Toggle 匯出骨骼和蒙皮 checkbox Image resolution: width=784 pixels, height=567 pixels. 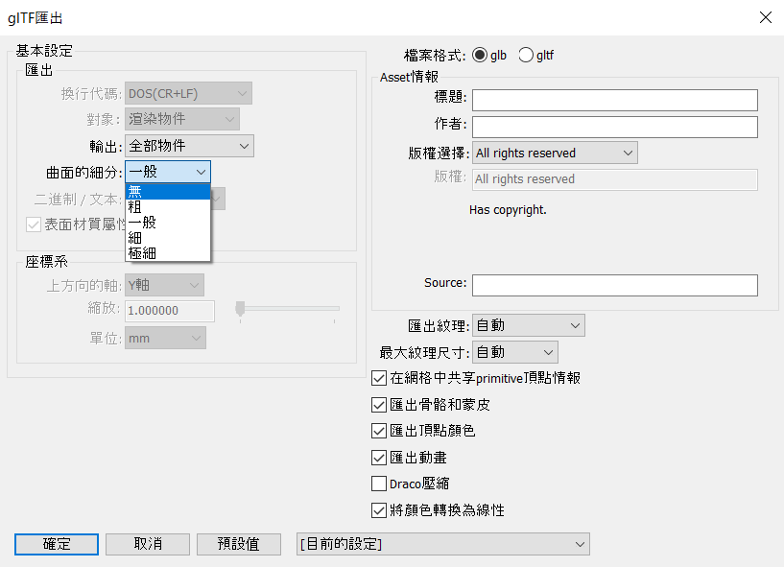click(379, 405)
